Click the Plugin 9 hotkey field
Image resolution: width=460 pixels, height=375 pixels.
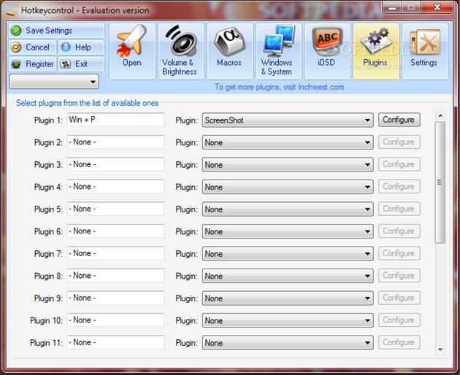point(115,298)
